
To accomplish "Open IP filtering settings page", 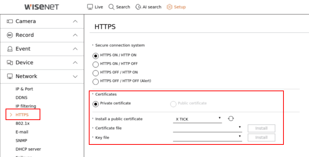I will [x=26, y=106].
